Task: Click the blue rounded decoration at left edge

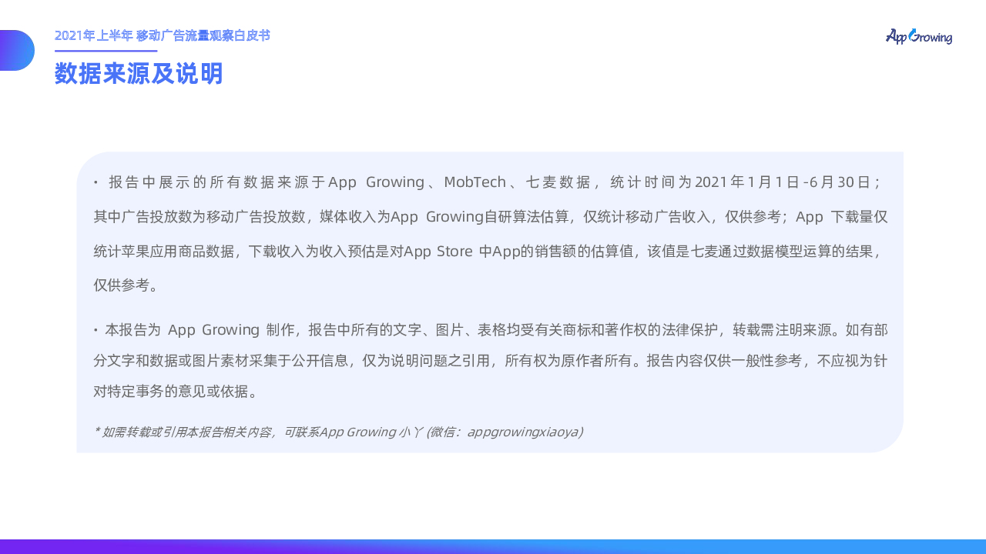Action: click(x=16, y=50)
